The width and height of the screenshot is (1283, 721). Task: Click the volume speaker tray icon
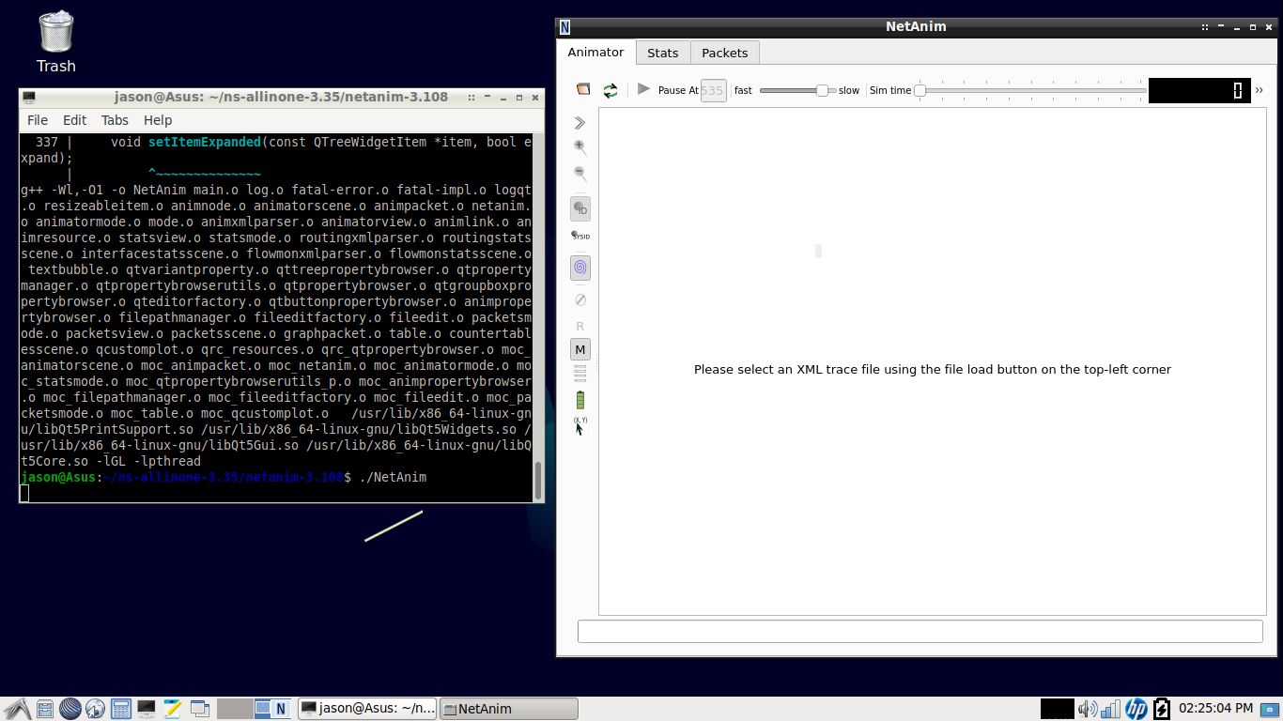(x=1088, y=709)
